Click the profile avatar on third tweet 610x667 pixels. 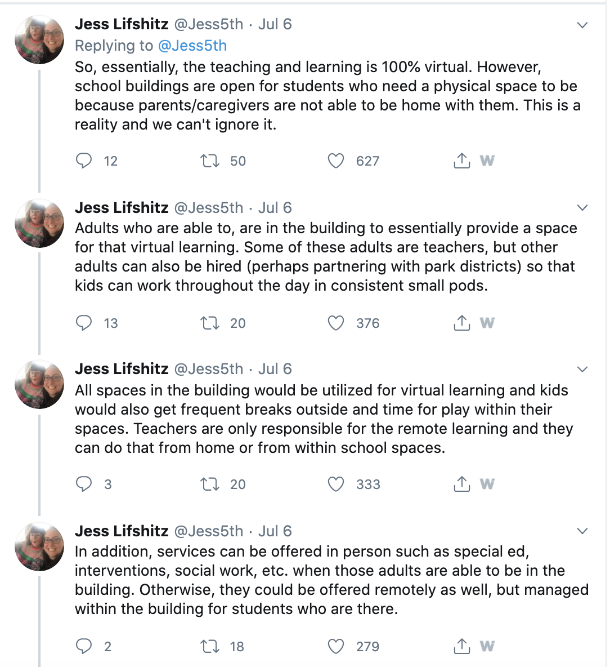pyautogui.click(x=39, y=384)
